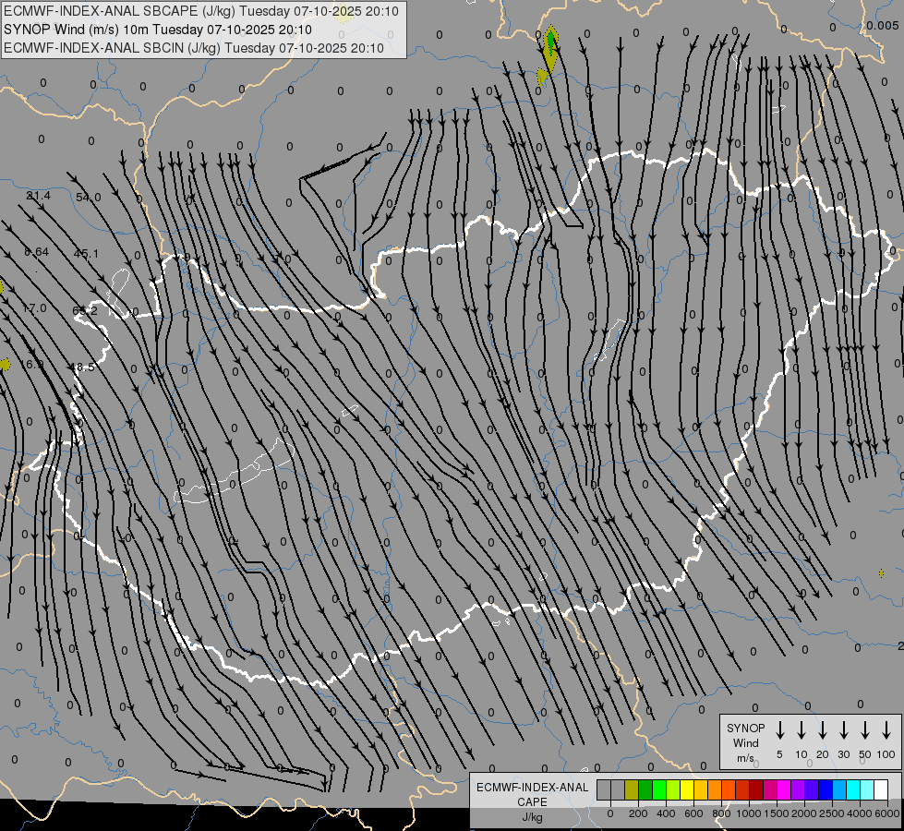Click the green CAPE patch at map top
This screenshot has width=904, height=831.
551,42
